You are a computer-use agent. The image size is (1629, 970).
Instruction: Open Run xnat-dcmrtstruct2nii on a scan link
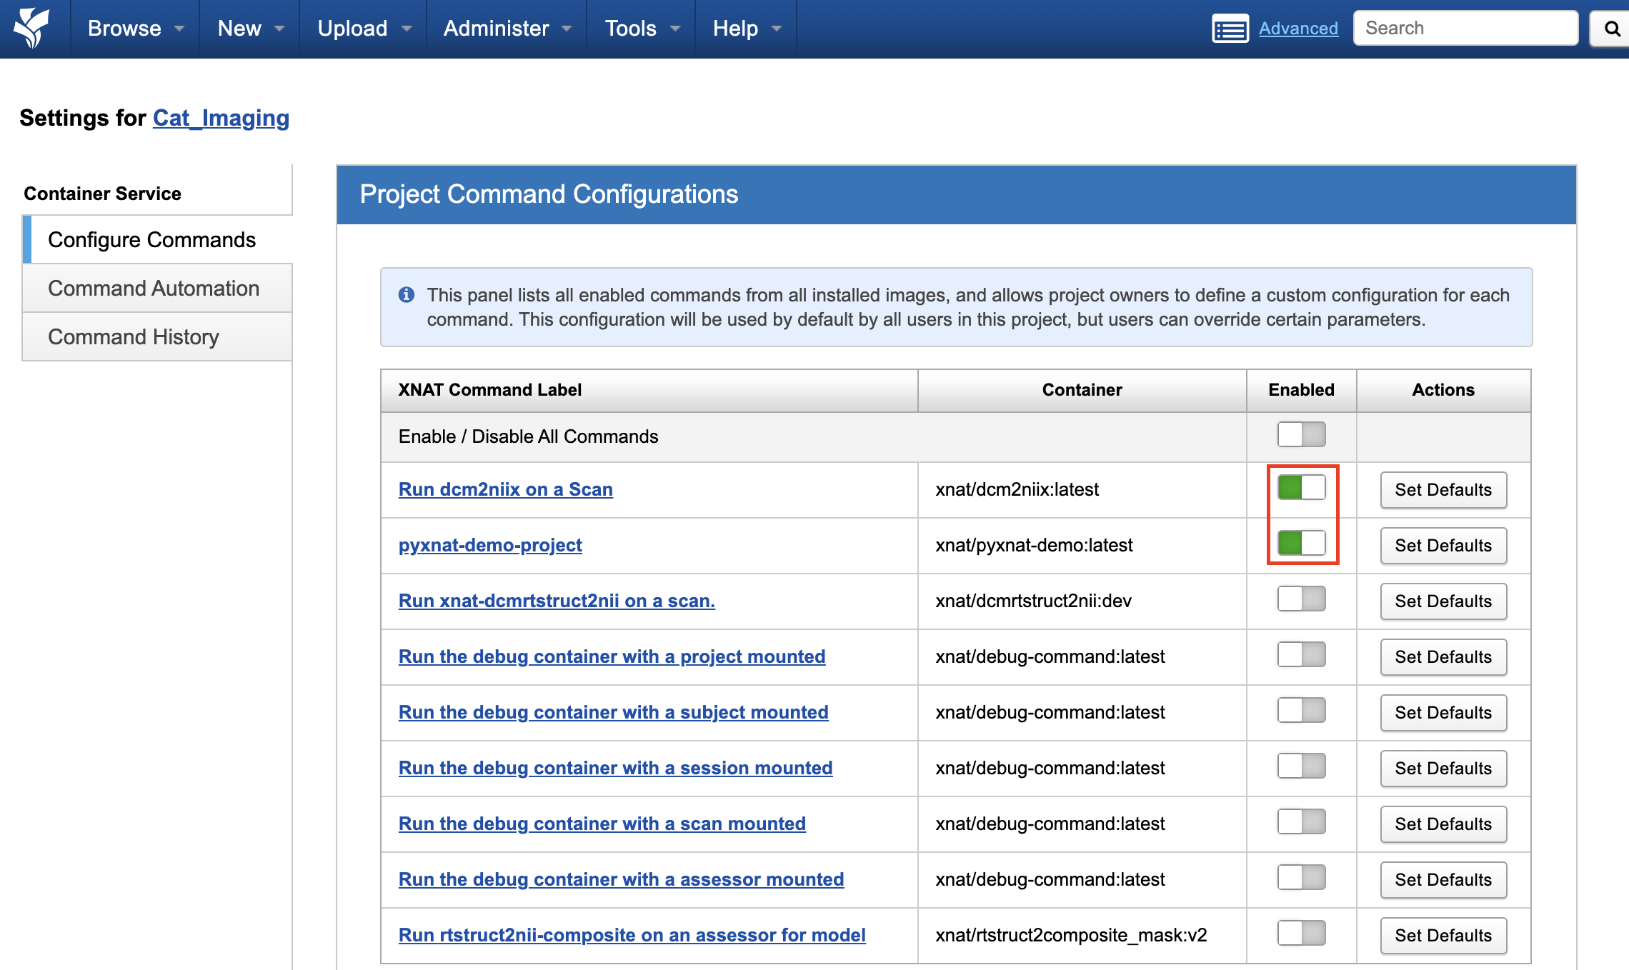tap(557, 601)
